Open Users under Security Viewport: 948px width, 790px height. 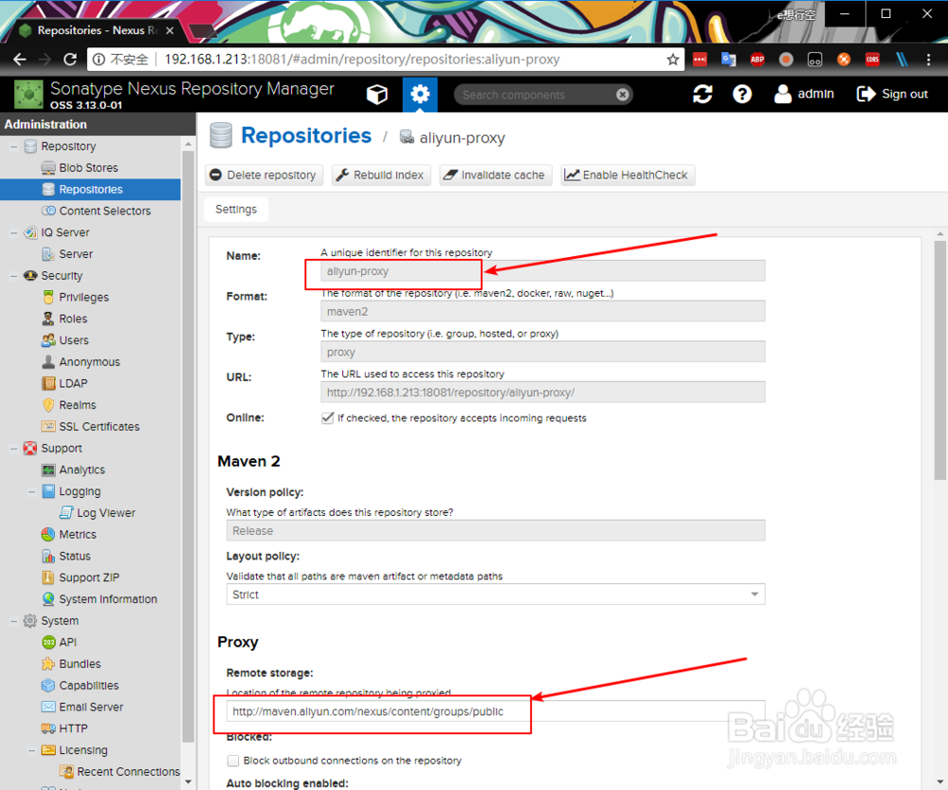(x=73, y=340)
